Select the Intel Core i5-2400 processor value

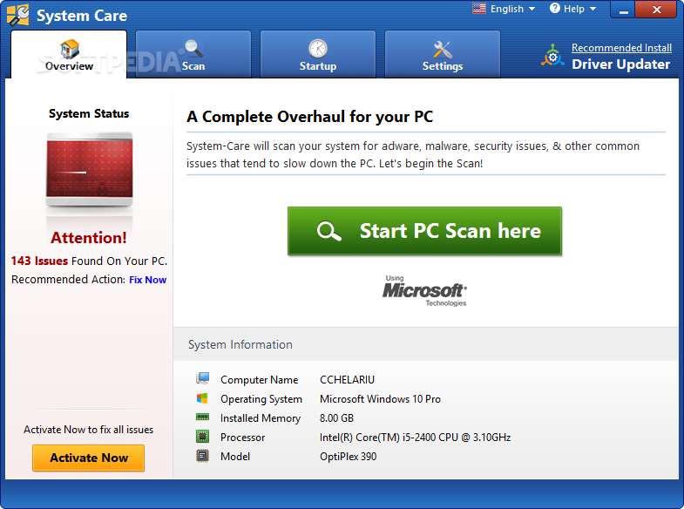click(x=416, y=438)
